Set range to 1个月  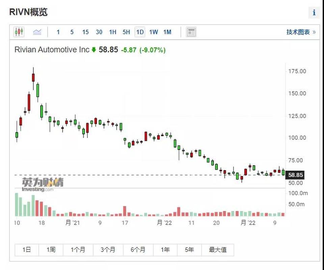[x=78, y=250]
